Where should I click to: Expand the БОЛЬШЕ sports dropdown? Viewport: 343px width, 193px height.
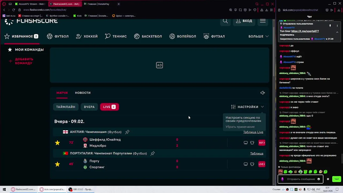tap(259, 36)
